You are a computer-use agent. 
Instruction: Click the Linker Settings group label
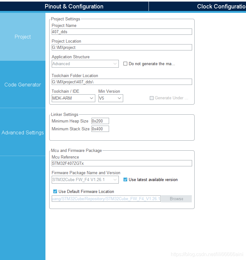tap(65, 114)
